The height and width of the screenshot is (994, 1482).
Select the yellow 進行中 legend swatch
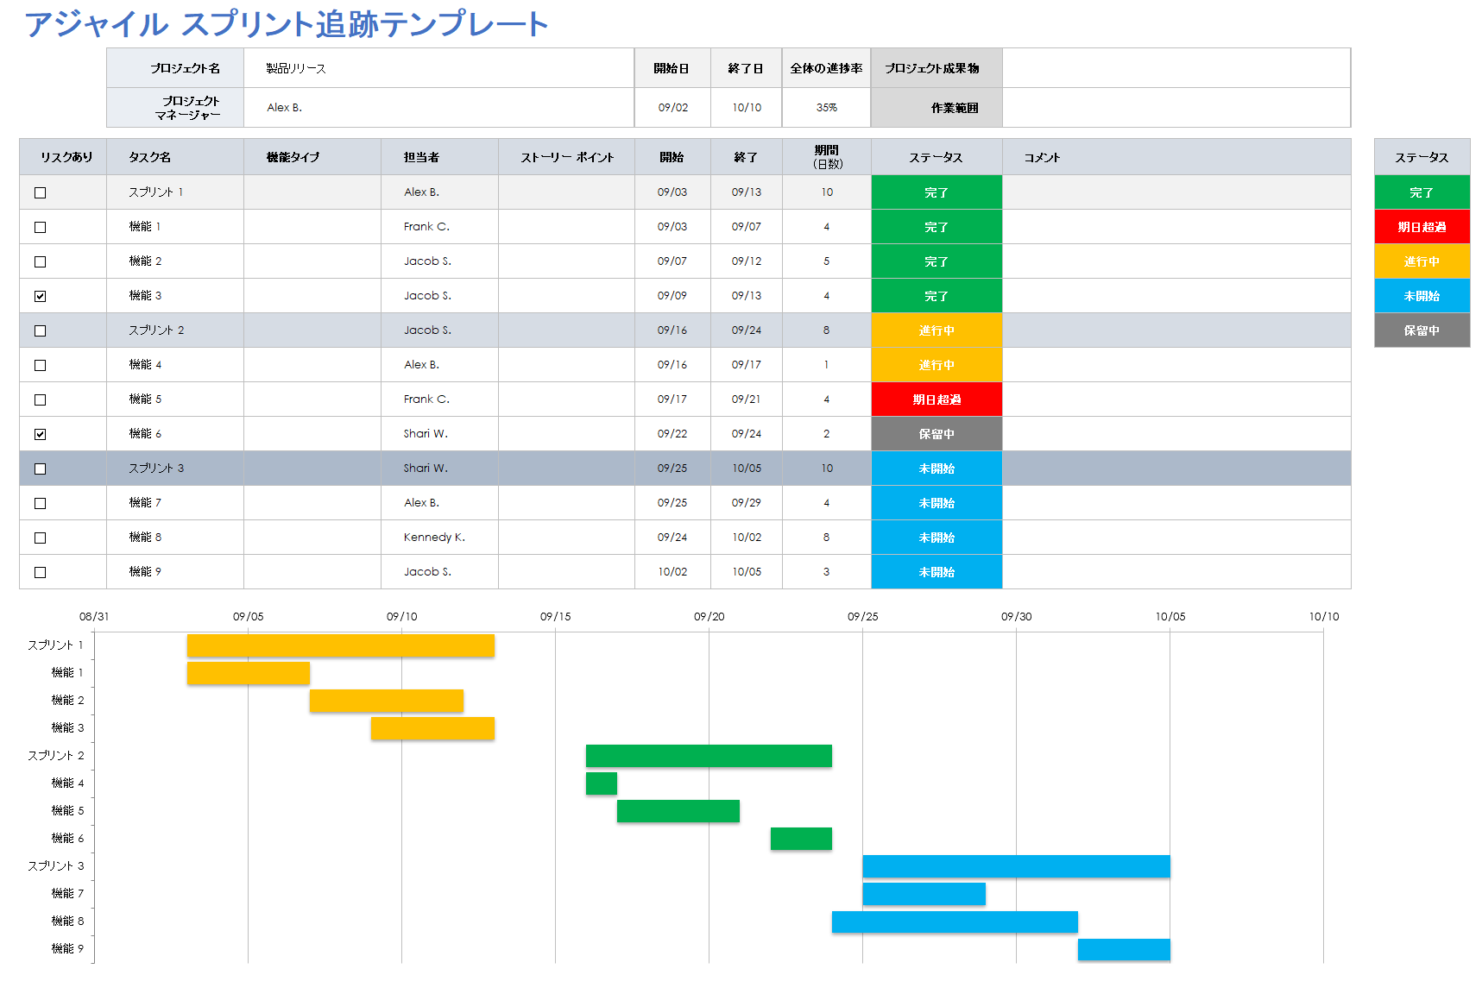click(1422, 261)
